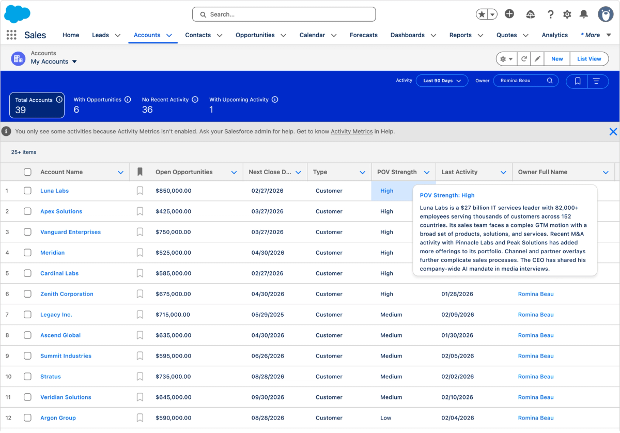Select the Luna Labs row checkbox
Screen dimensions: 620x433
[x=27, y=191]
